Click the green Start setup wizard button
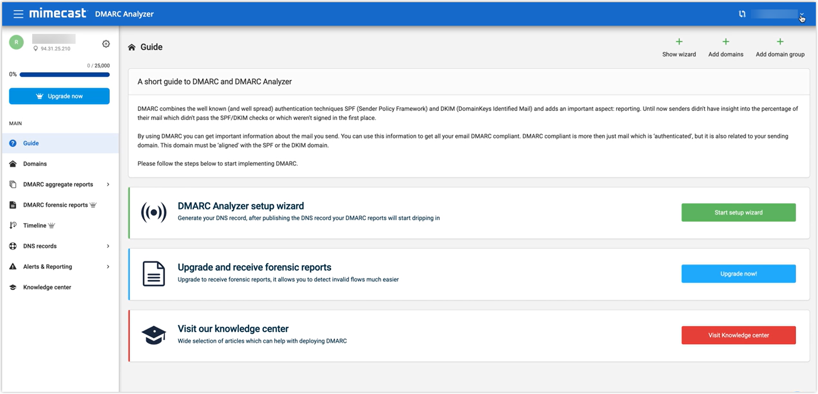The height and width of the screenshot is (394, 818). point(738,212)
